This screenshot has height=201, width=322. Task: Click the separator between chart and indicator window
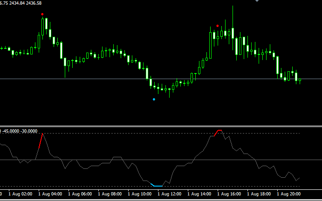click(x=161, y=126)
